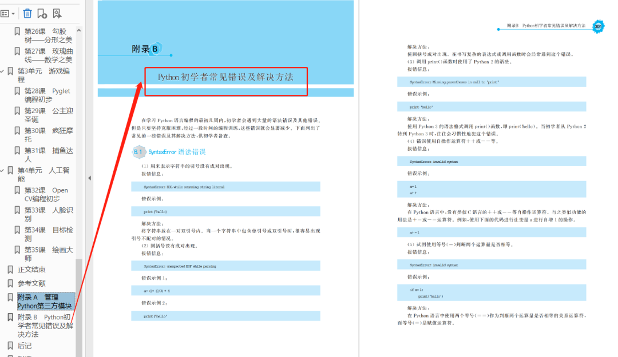Click the page number 301 badge
618x357 pixels.
(x=599, y=26)
